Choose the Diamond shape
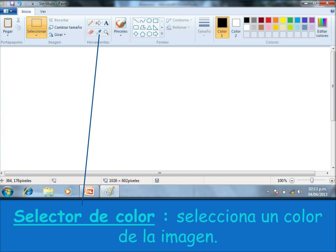This screenshot has width=336, height=252. (136, 34)
